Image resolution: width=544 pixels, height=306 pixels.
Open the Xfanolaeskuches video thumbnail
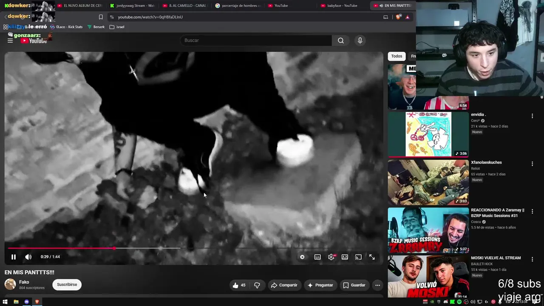pos(428,182)
